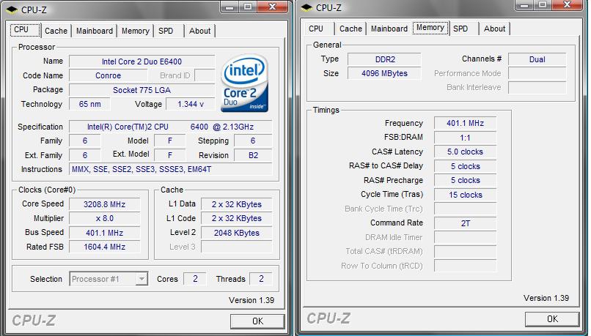Click memory Size value '4096 MBytes'
The image size is (591, 336).
[x=384, y=73]
